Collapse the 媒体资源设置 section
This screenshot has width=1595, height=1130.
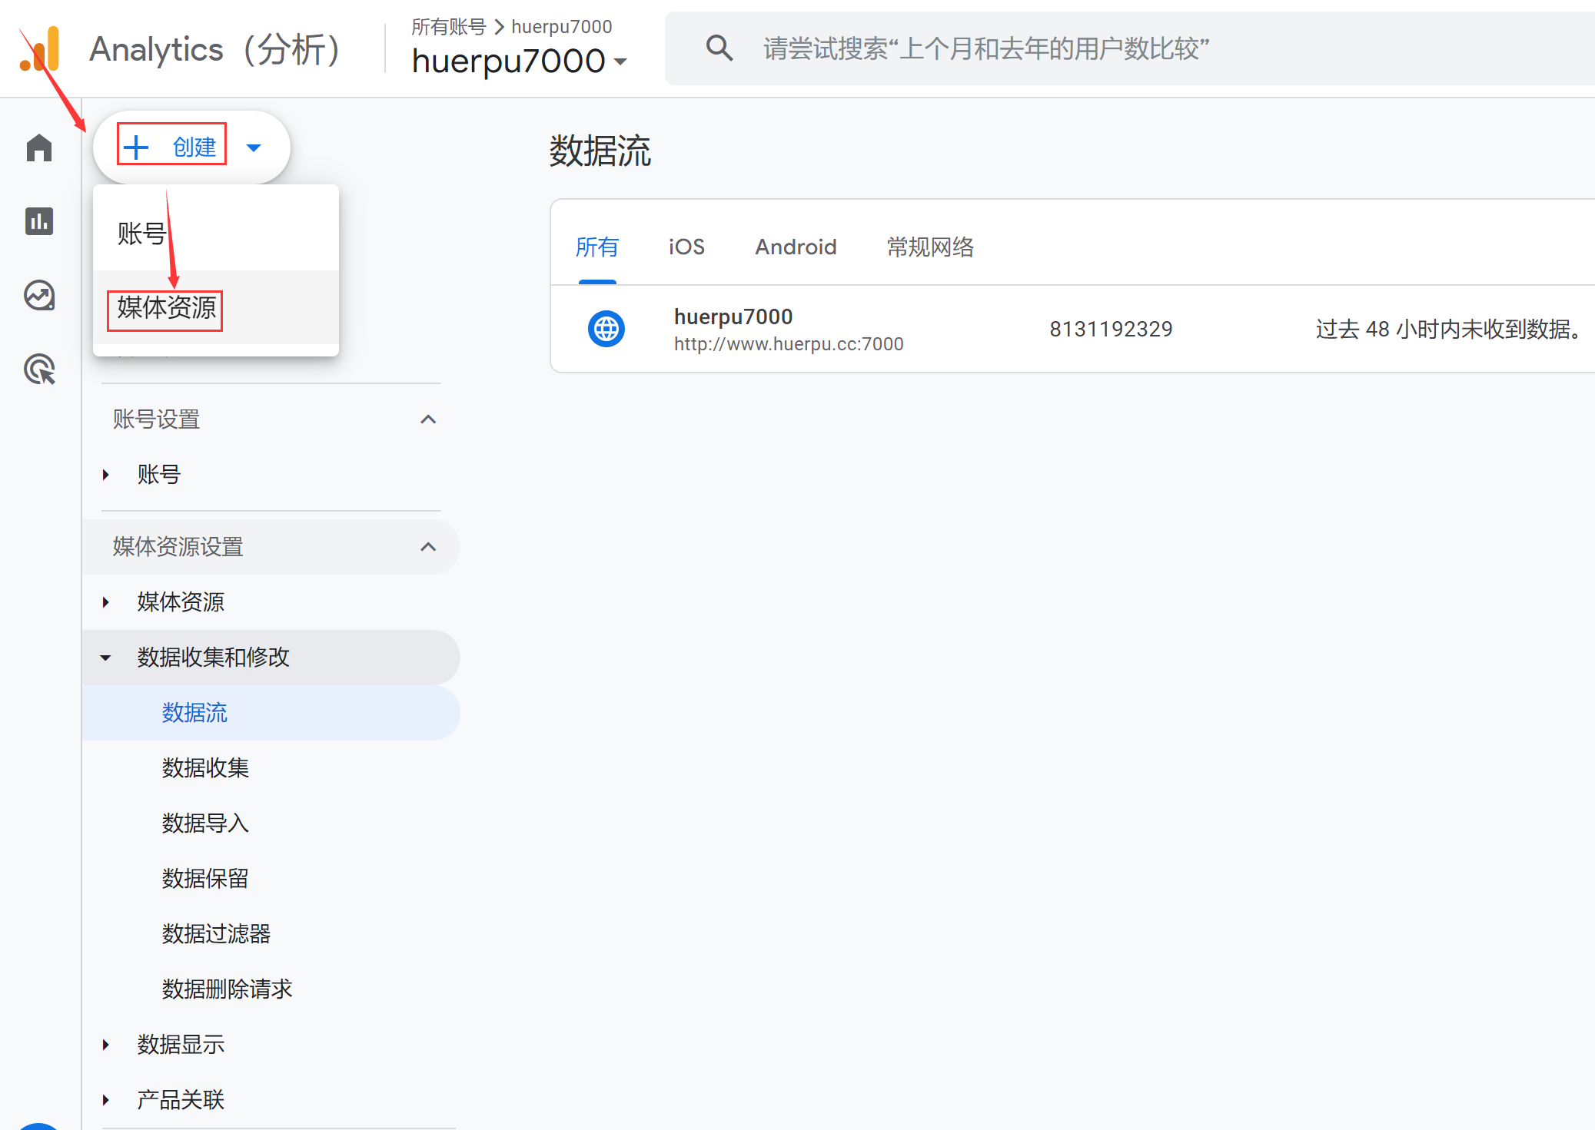[428, 547]
